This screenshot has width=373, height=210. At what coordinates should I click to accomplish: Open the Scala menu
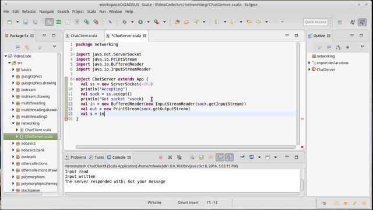pos(92,12)
